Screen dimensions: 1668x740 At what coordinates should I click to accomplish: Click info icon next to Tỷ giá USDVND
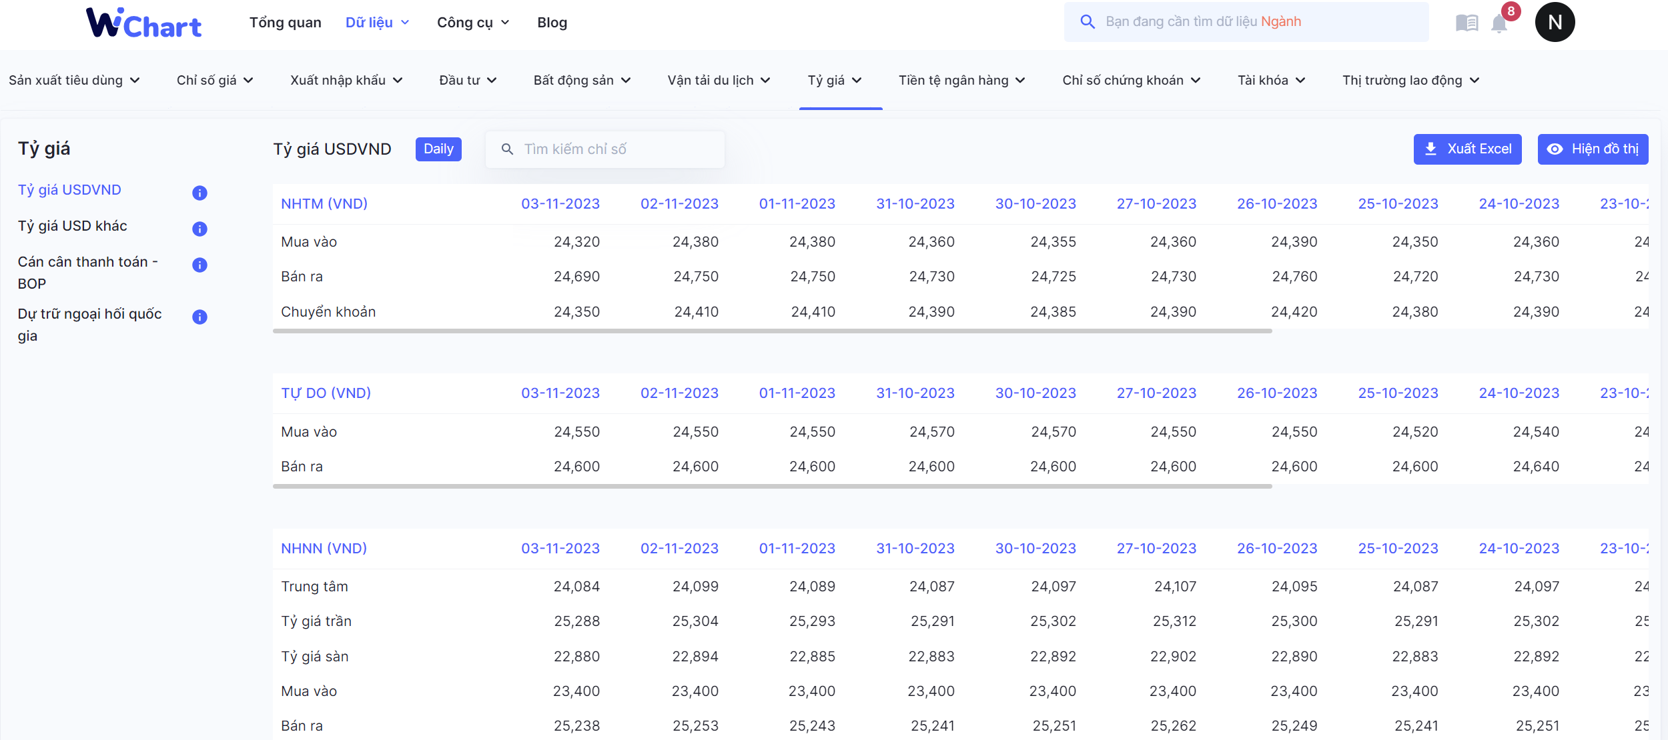tap(199, 193)
